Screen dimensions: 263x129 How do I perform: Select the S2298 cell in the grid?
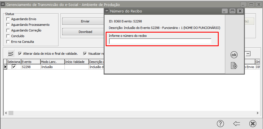(31, 67)
